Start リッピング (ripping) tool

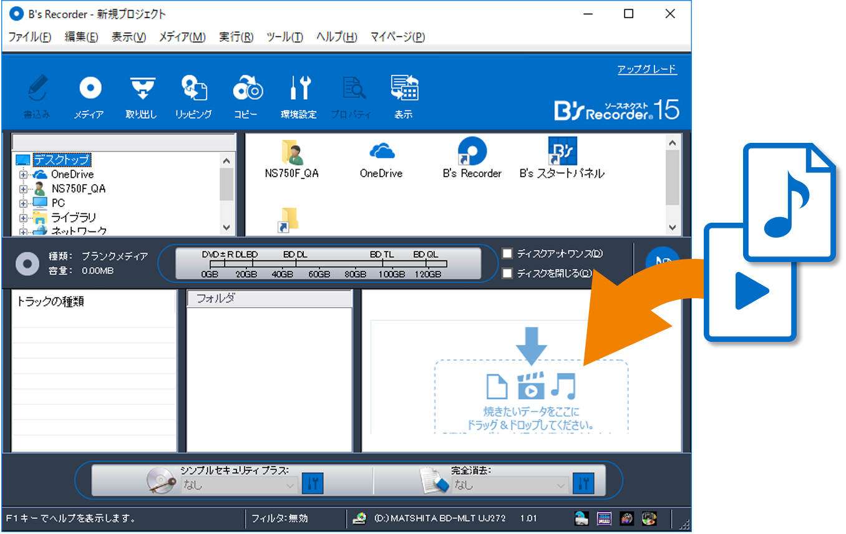pos(194,89)
